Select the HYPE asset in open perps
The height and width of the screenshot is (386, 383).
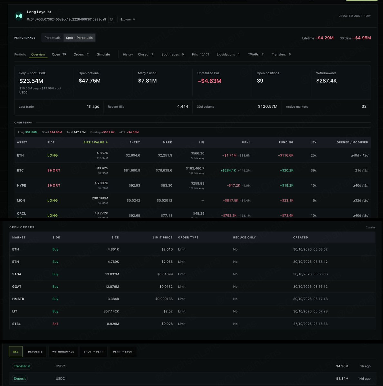click(x=22, y=186)
